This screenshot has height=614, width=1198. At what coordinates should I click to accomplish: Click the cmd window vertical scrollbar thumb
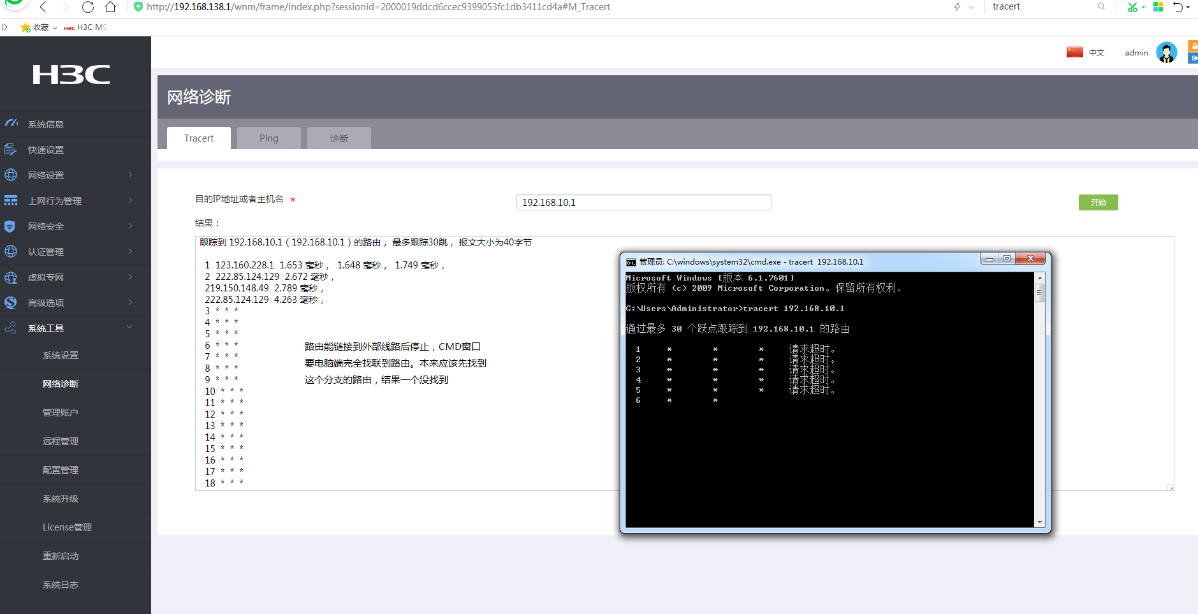1040,293
